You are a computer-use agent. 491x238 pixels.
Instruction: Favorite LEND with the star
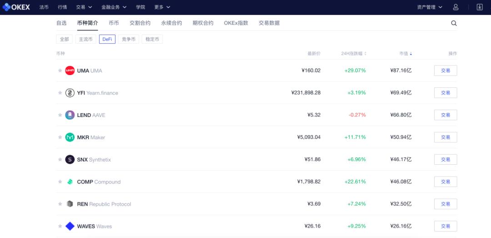click(60, 115)
